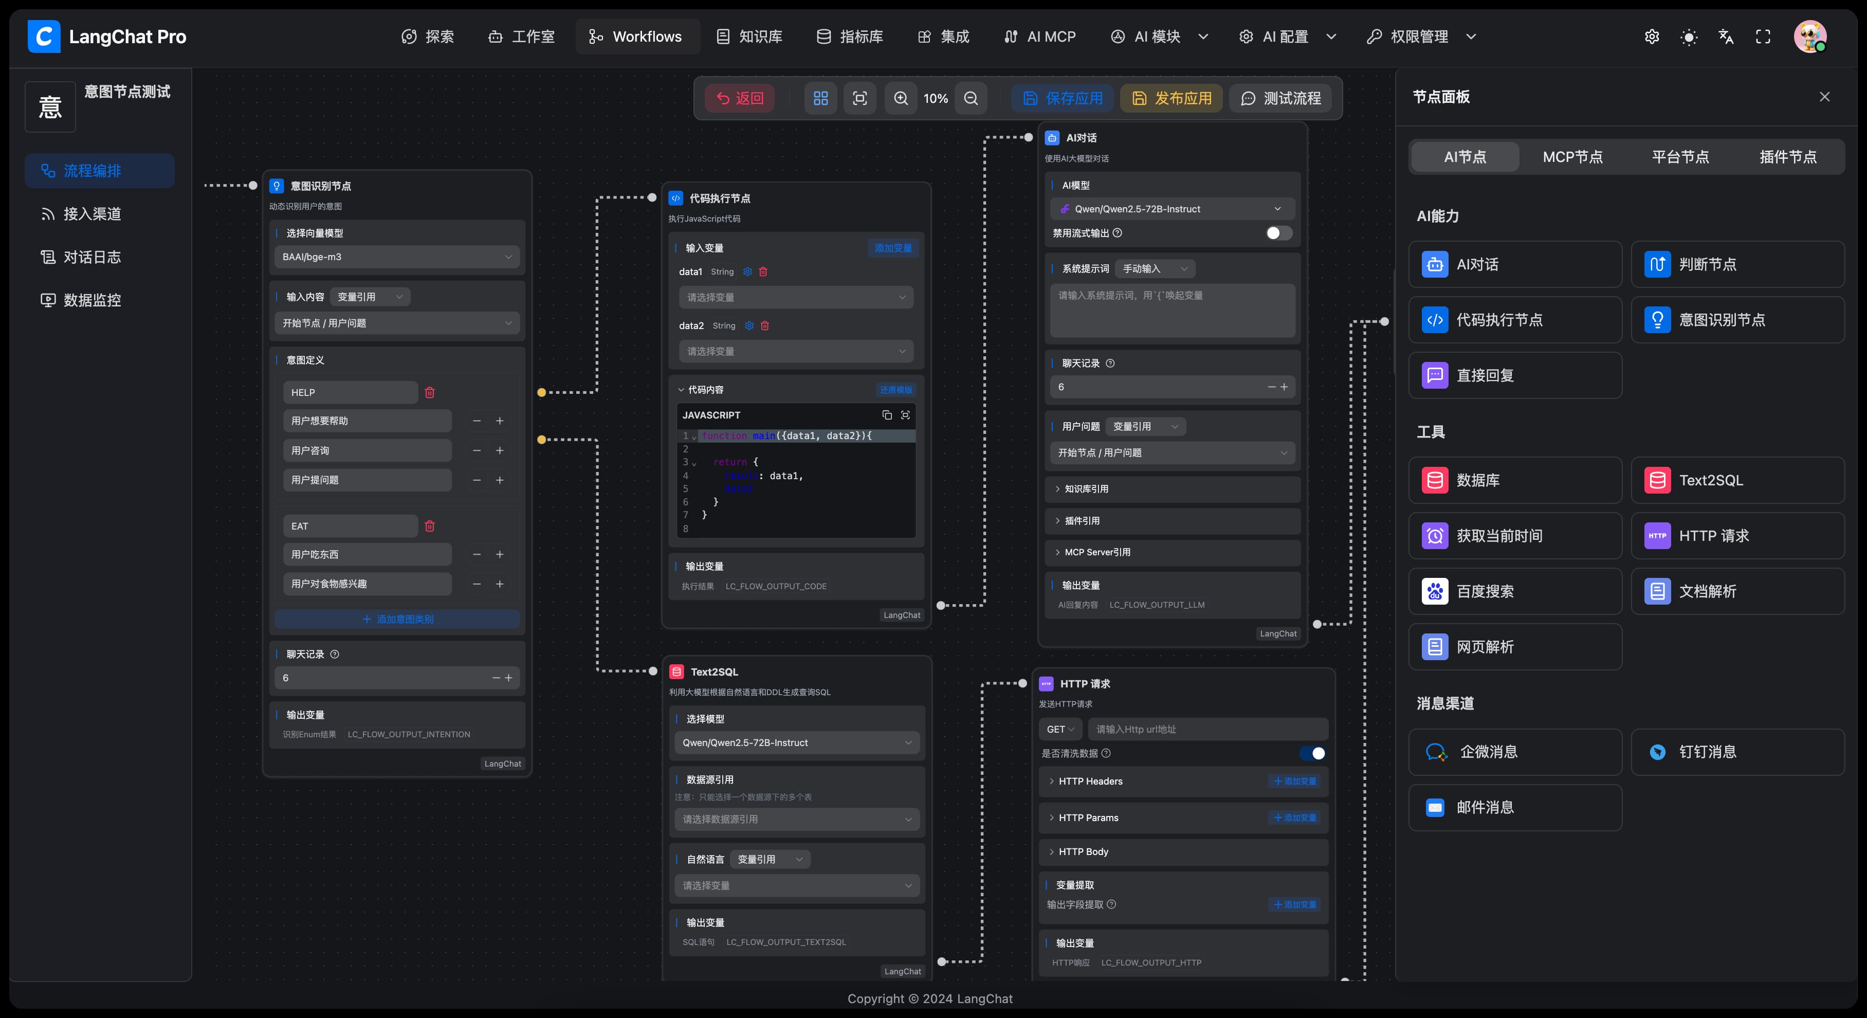Toggle 禁用流式输出 switch in AI对话

coord(1278,233)
